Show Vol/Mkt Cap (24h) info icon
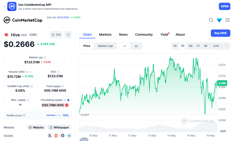 coord(32,86)
